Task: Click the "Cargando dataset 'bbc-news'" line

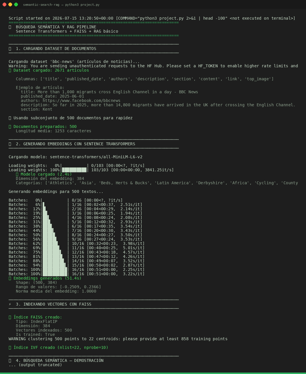Action: [74, 62]
